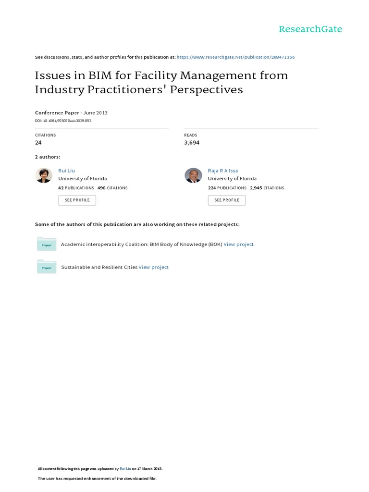Click the DOI number text
This screenshot has width=369, height=492.
coord(63,121)
